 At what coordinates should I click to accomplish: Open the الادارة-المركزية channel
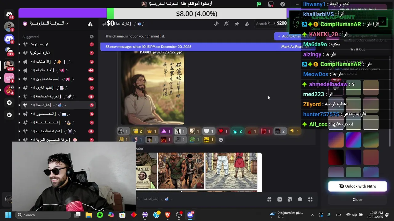point(58,53)
